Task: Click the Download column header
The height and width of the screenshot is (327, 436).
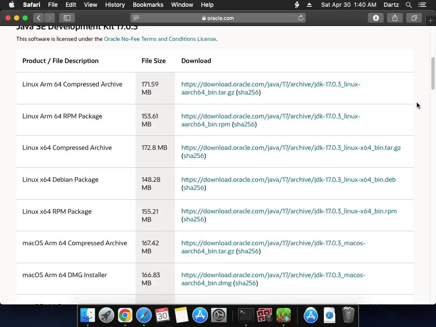Action: click(x=196, y=61)
